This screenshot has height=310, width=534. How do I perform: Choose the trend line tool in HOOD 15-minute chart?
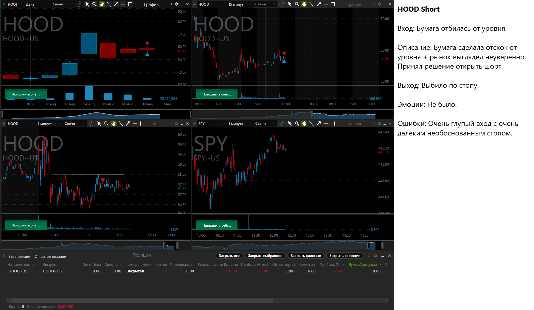(x=311, y=4)
